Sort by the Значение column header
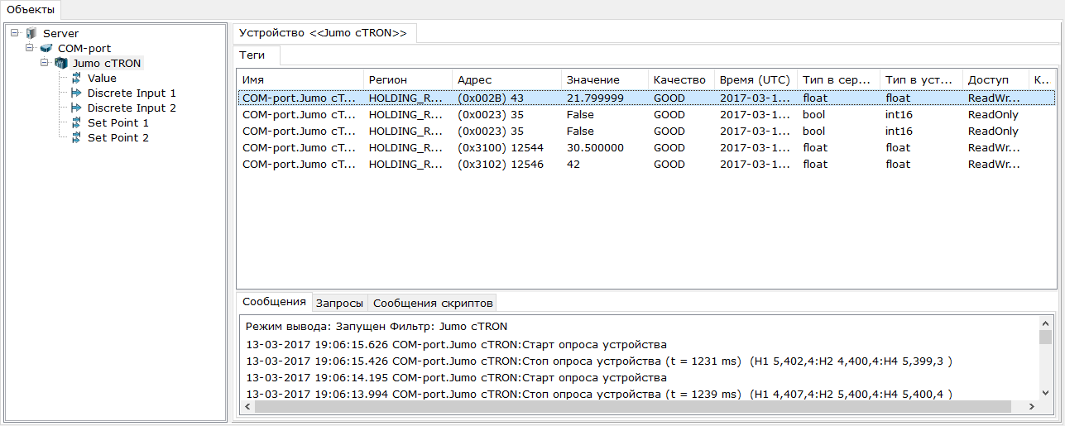 coord(592,79)
